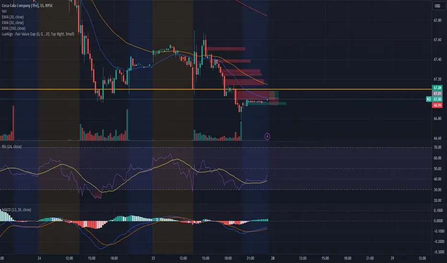Click RSI scale value 50.00

(437, 169)
